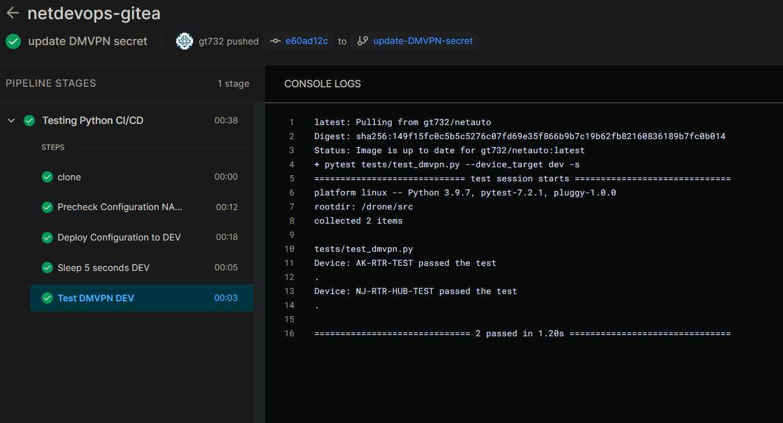Open the update-DMVPN-secret branch link

pyautogui.click(x=423, y=41)
